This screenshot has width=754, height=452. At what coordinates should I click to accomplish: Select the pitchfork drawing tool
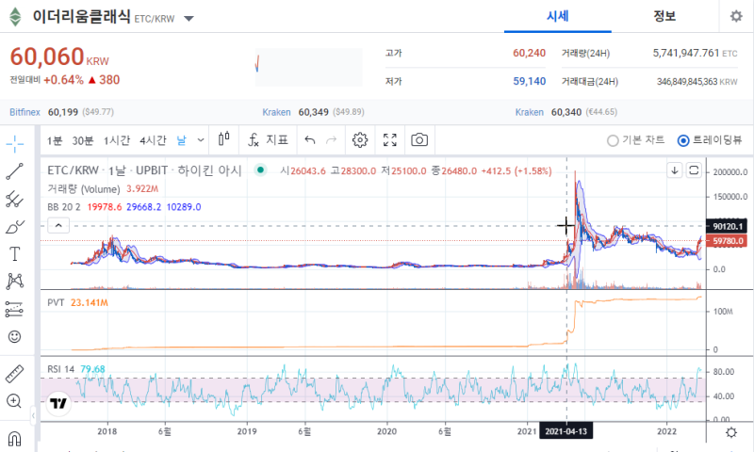14,199
